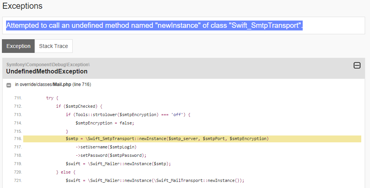Click the setUsername call on line 717
The width and height of the screenshot is (370, 188).
point(106,147)
